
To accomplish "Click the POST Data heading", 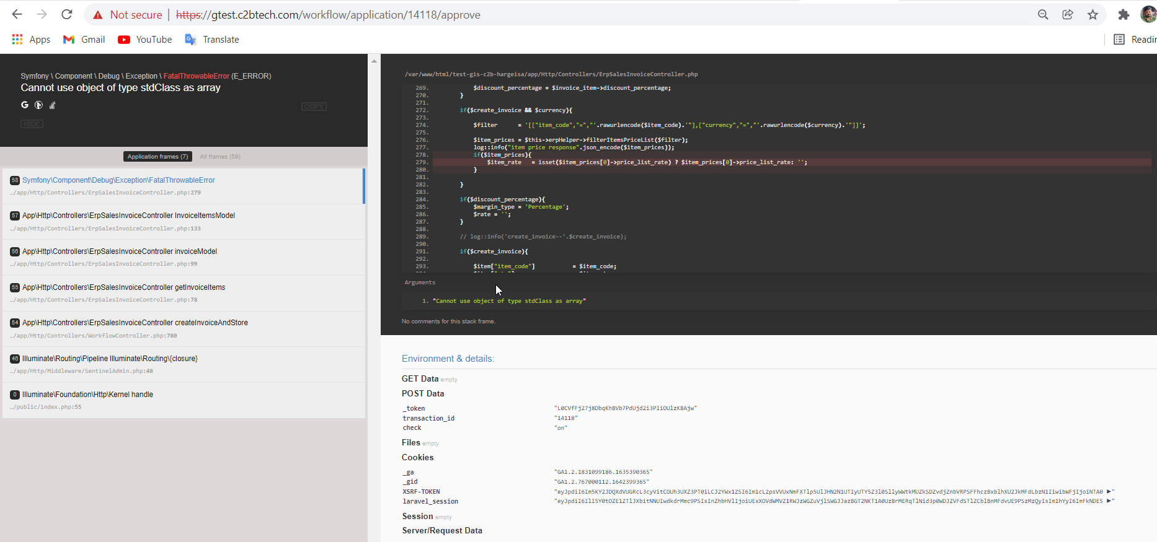I will (423, 393).
